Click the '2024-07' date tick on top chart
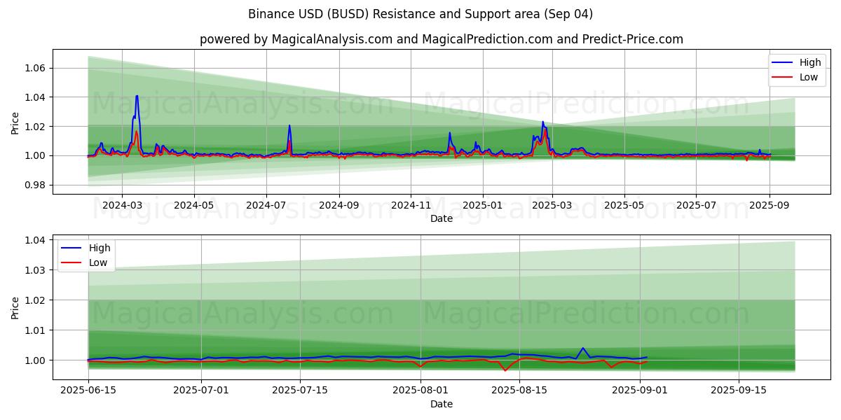 [266, 205]
